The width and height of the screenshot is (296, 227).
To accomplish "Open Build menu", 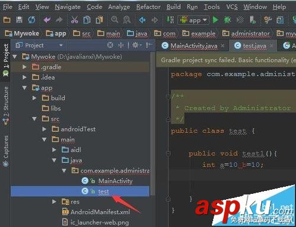I will point(173,7).
